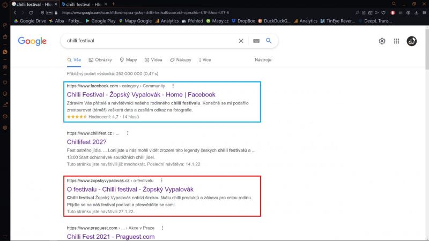Open Google settings gear

click(x=382, y=41)
